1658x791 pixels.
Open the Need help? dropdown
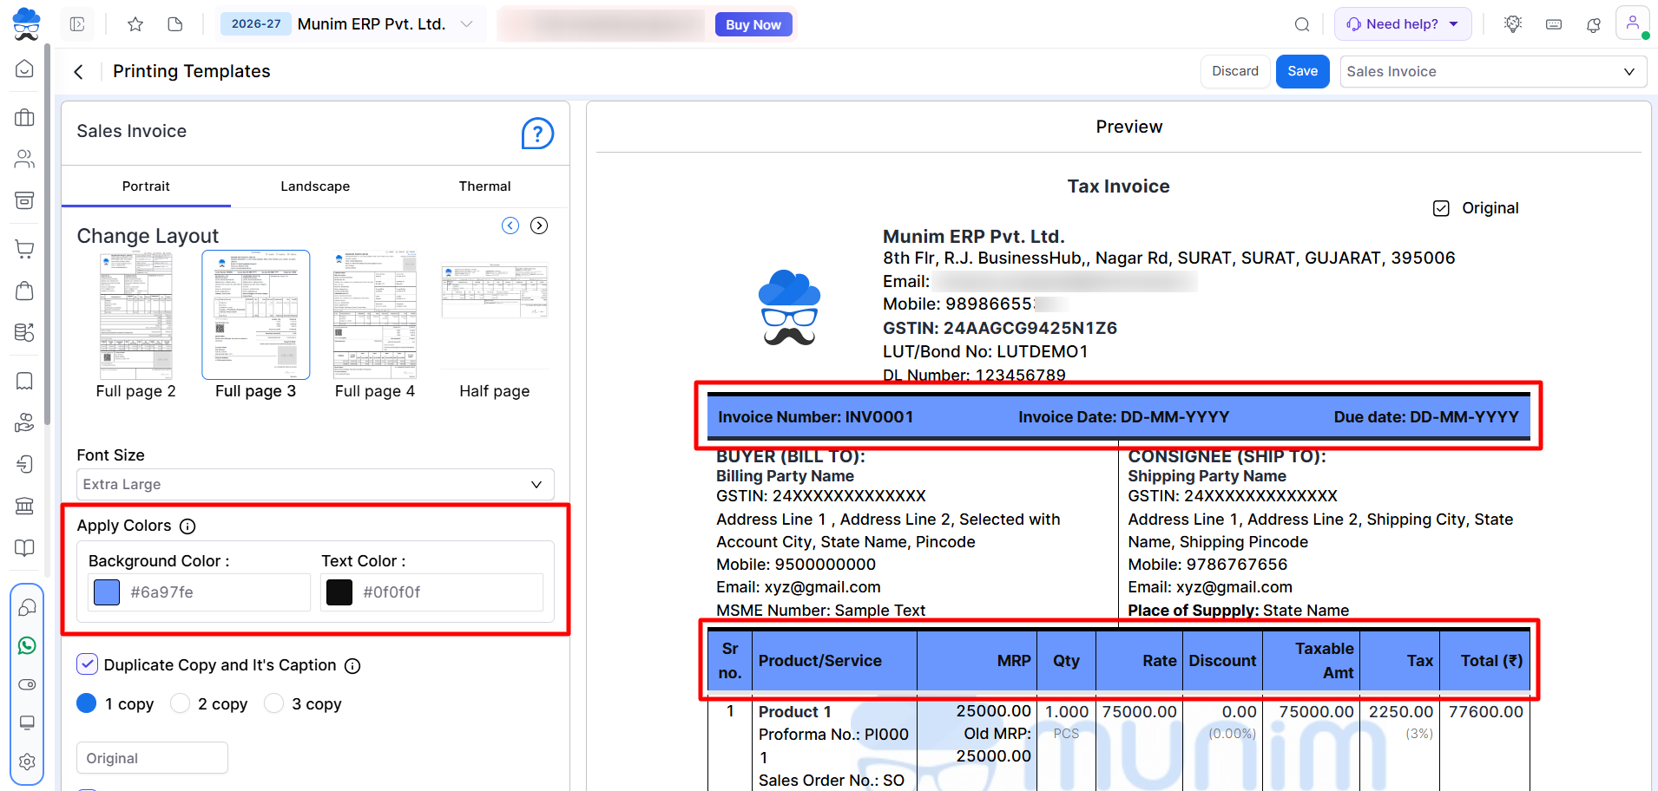[x=1403, y=24]
